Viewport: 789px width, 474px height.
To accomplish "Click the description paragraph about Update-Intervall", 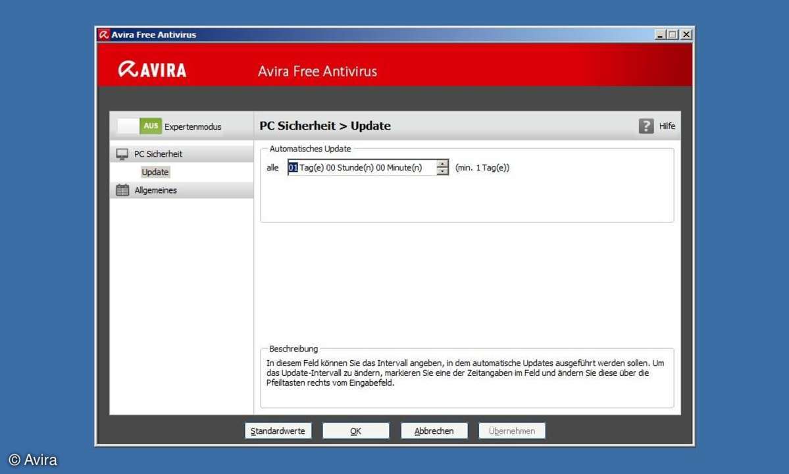I will click(465, 373).
